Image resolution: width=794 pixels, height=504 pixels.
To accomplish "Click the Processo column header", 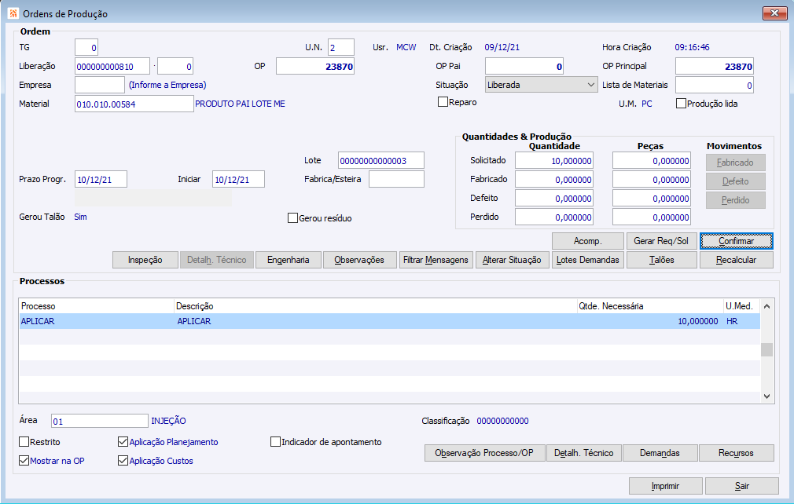I will pyautogui.click(x=97, y=306).
